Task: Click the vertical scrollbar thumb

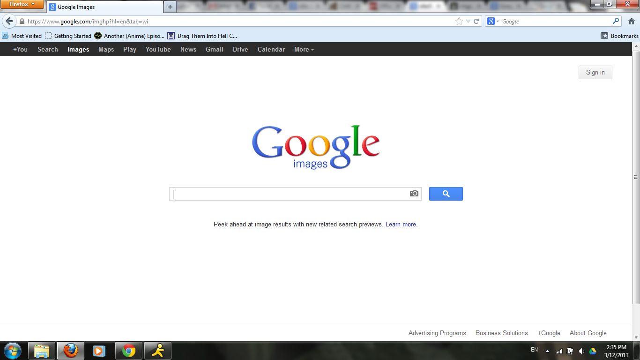Action: click(x=636, y=177)
